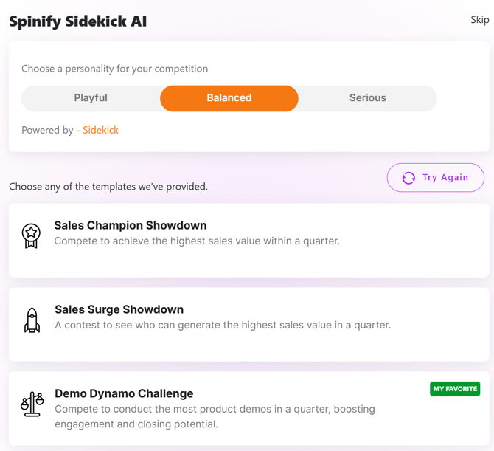Select the Playful personality option
The width and height of the screenshot is (494, 451).
[x=91, y=98]
